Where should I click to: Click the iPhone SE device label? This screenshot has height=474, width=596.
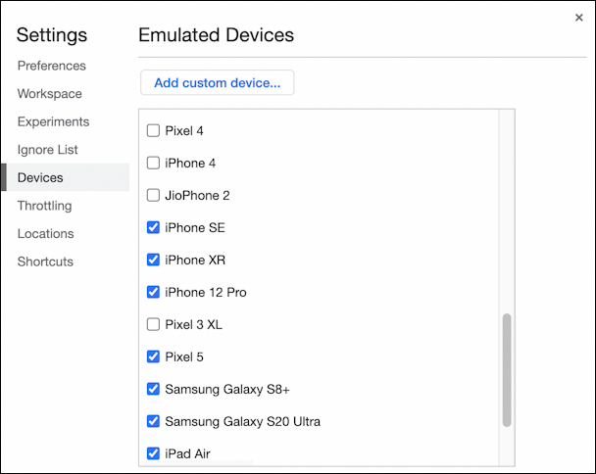pos(195,227)
